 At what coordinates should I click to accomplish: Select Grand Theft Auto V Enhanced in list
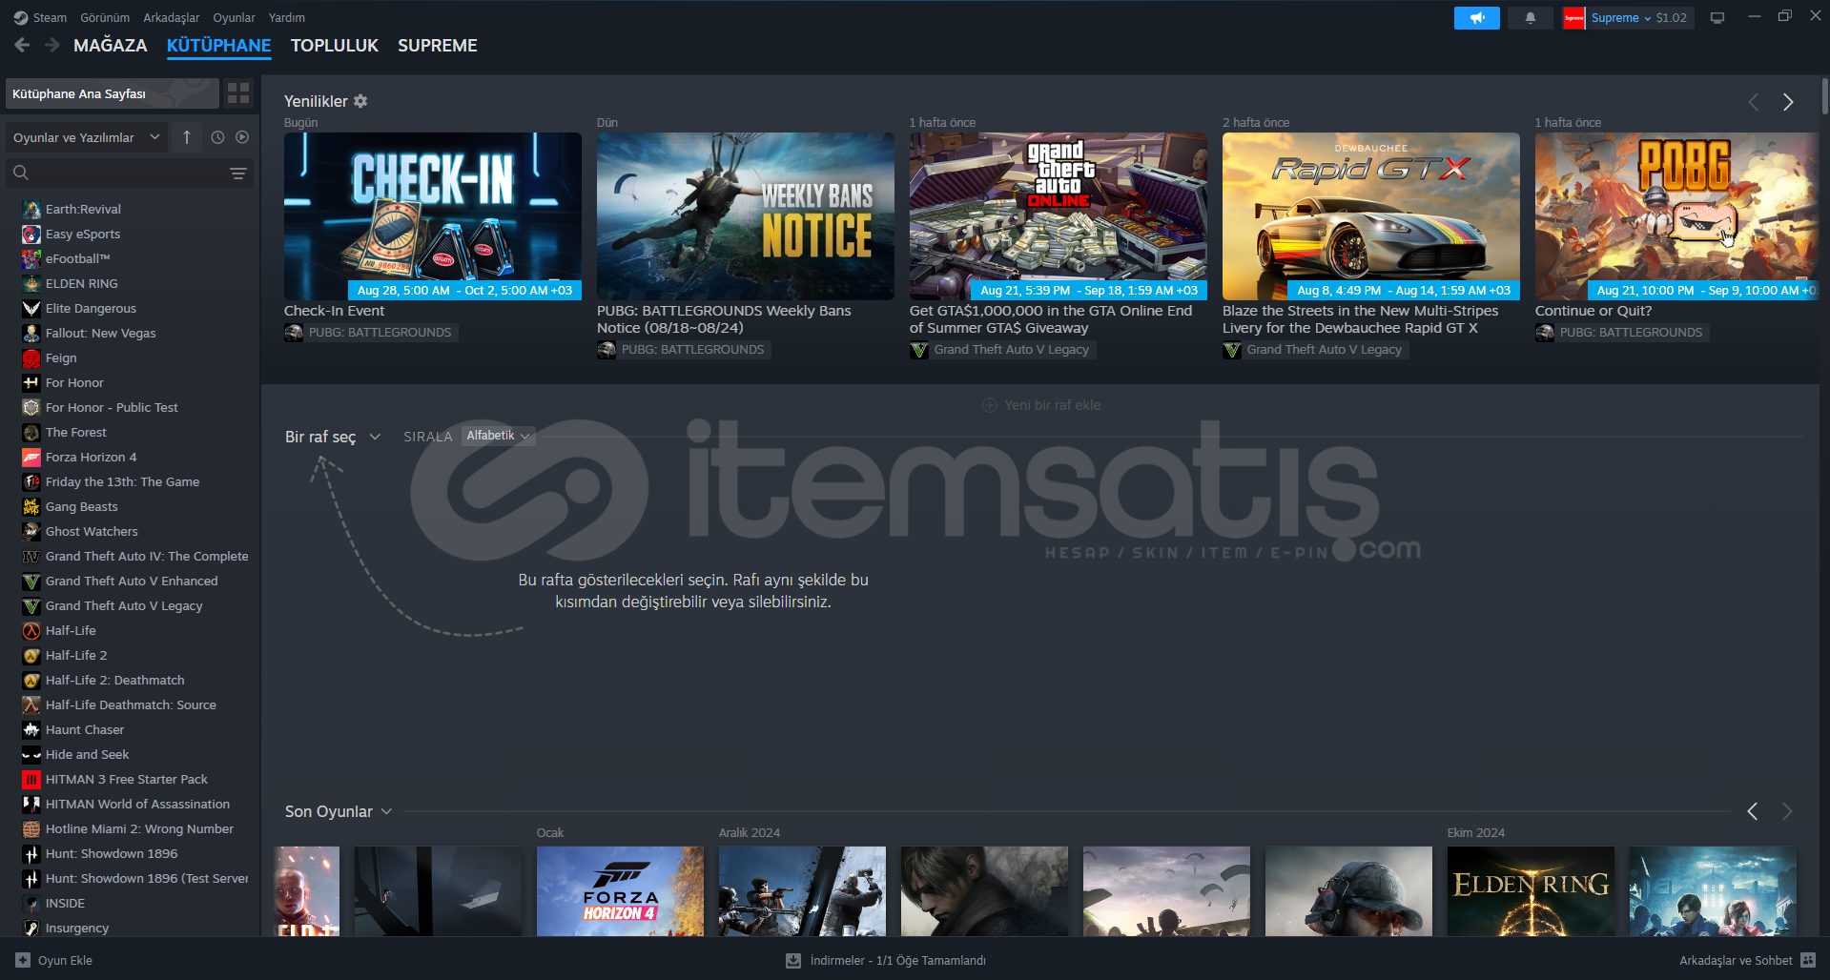point(132,581)
